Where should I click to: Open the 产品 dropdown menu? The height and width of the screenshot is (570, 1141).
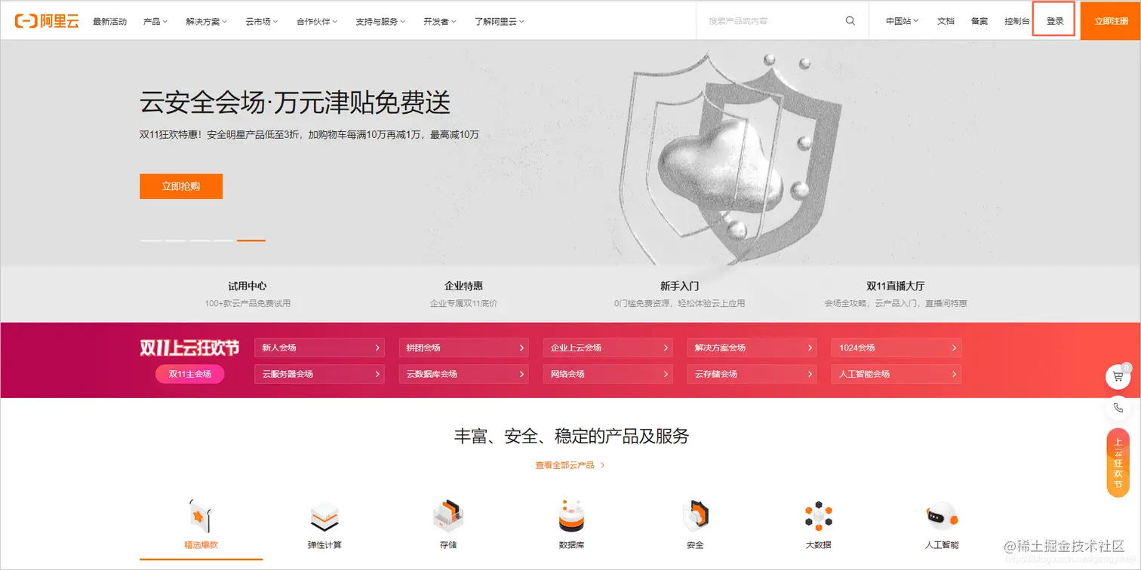(154, 20)
